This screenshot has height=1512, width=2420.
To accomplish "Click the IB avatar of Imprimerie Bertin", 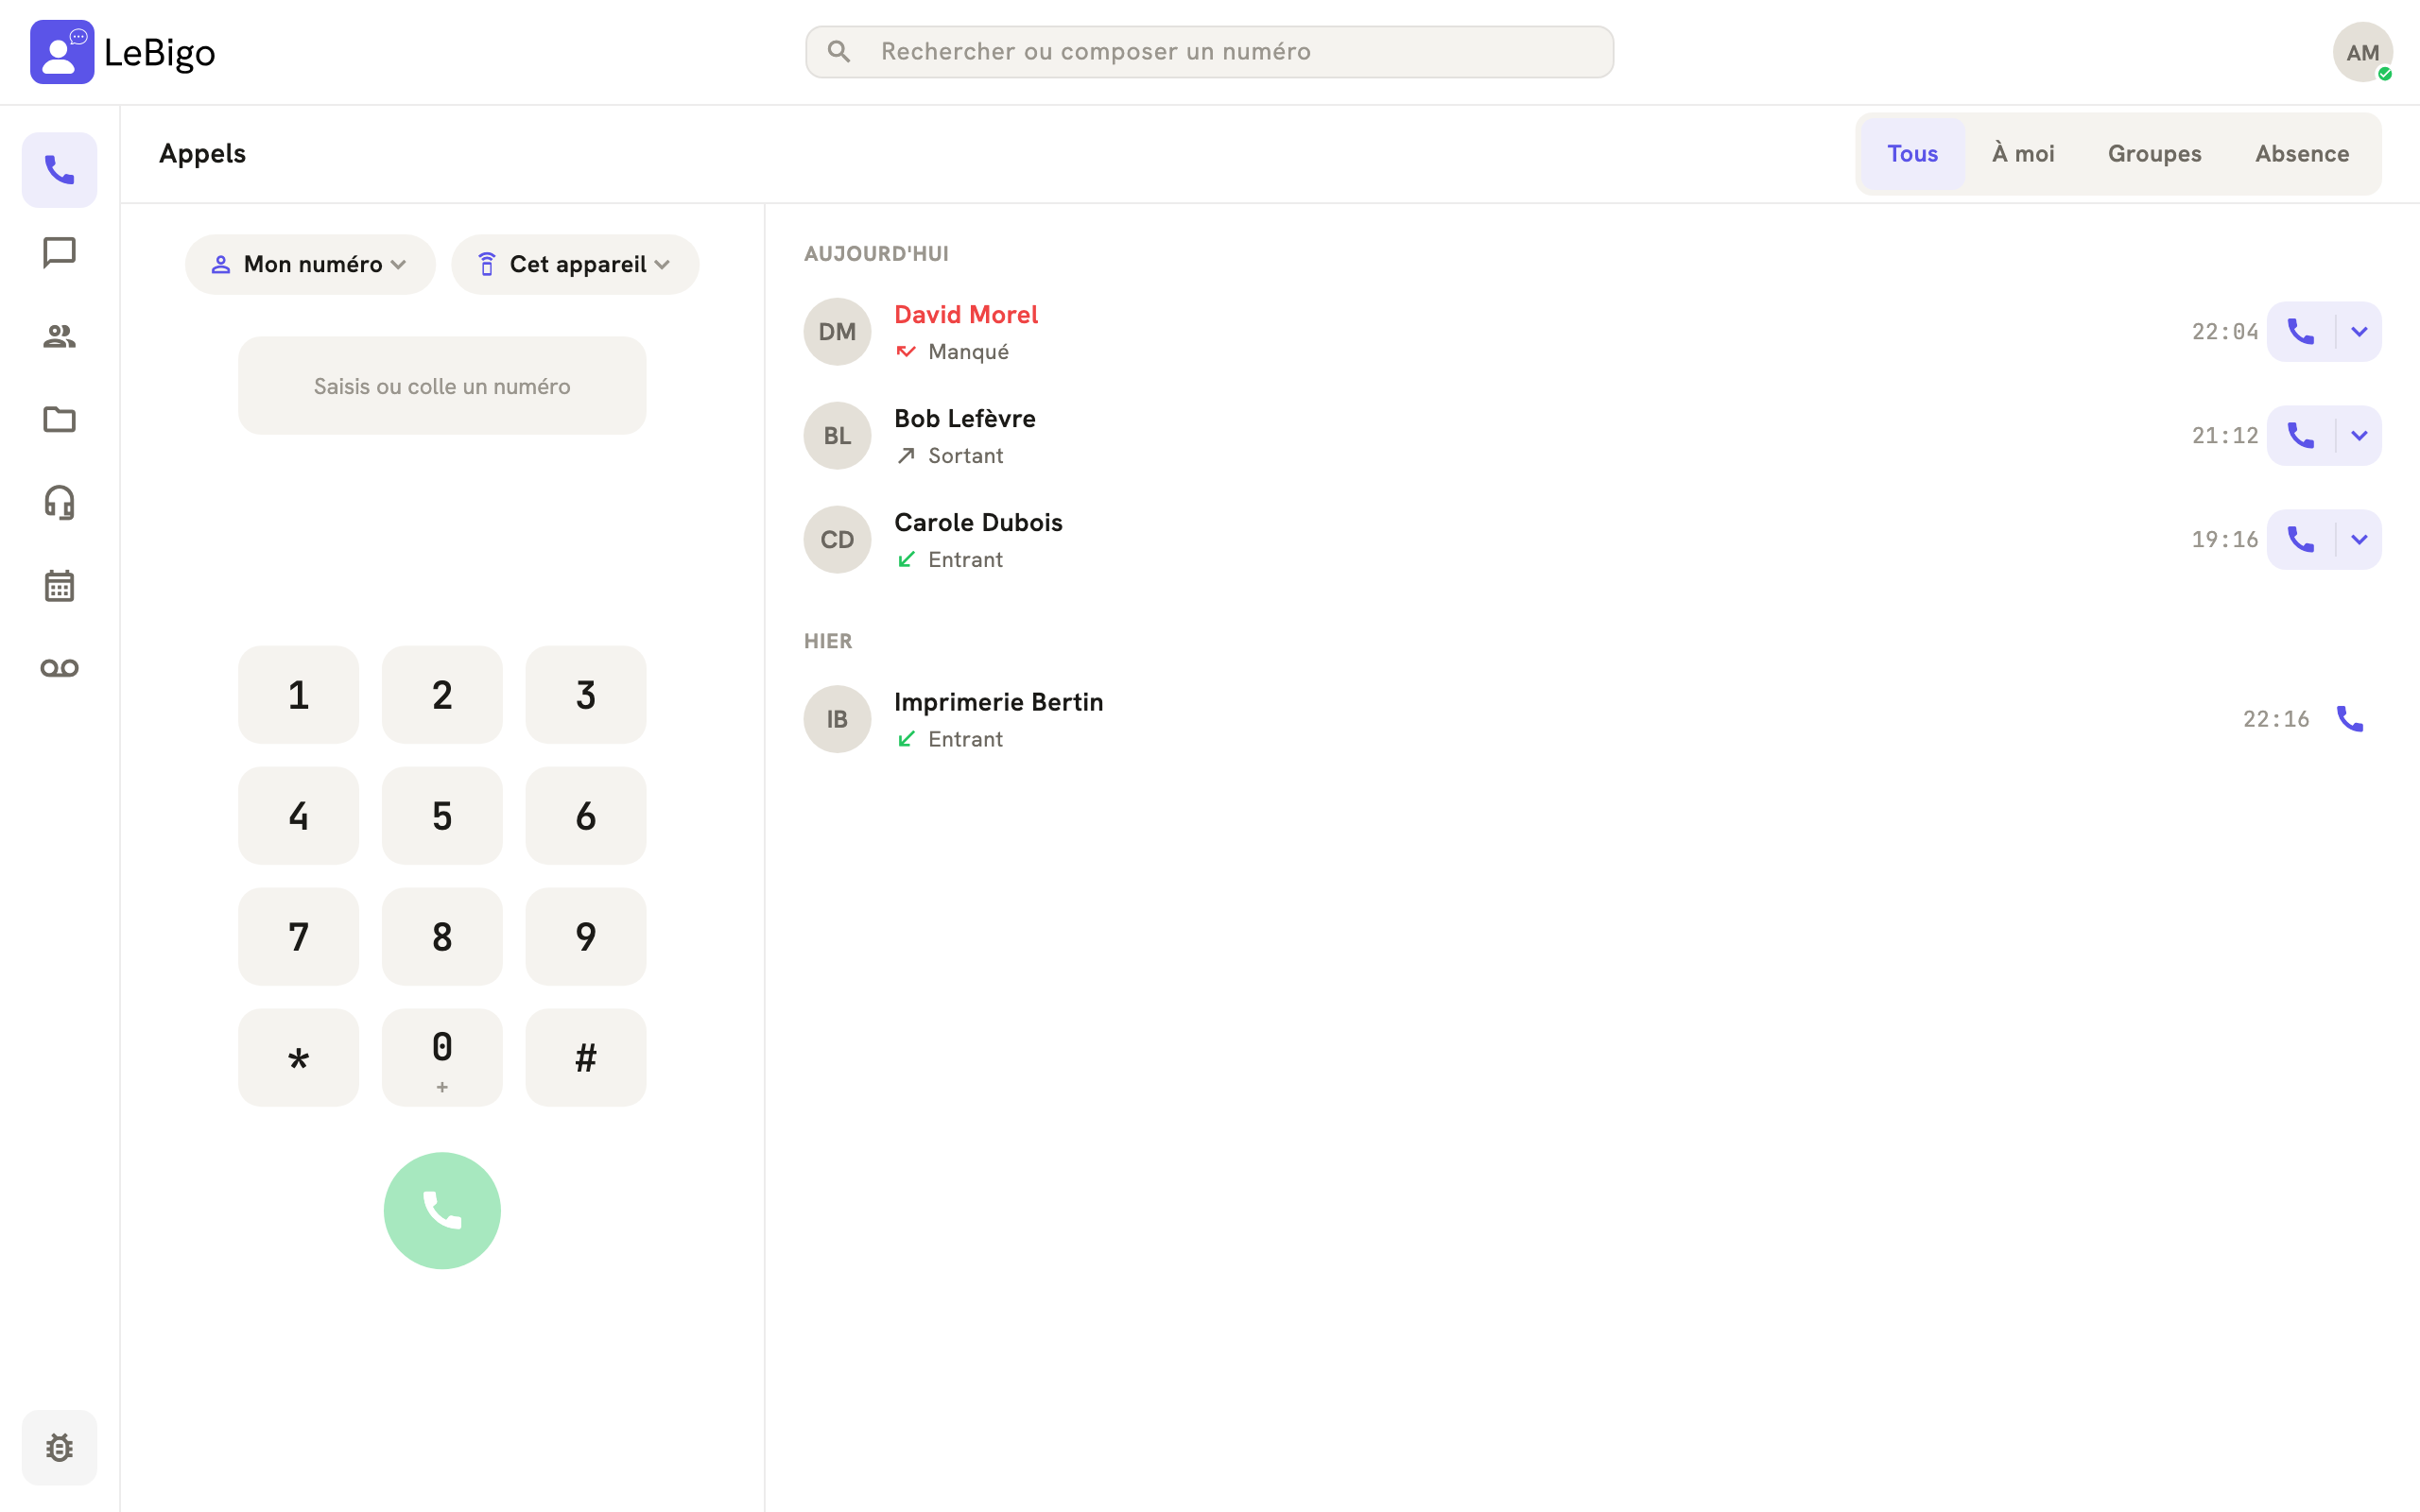I will 837,719.
